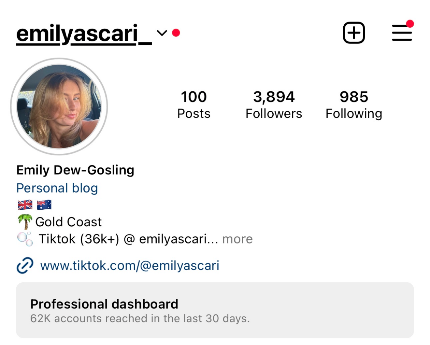Viewport: 430px width, 345px height.
Task: Tap the red notification dot beside username
Action: 176,33
